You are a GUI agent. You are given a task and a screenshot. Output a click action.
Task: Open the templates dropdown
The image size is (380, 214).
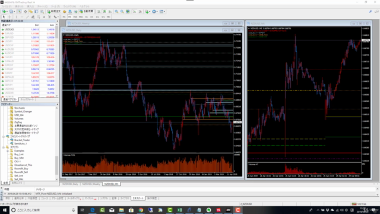tap(162, 11)
